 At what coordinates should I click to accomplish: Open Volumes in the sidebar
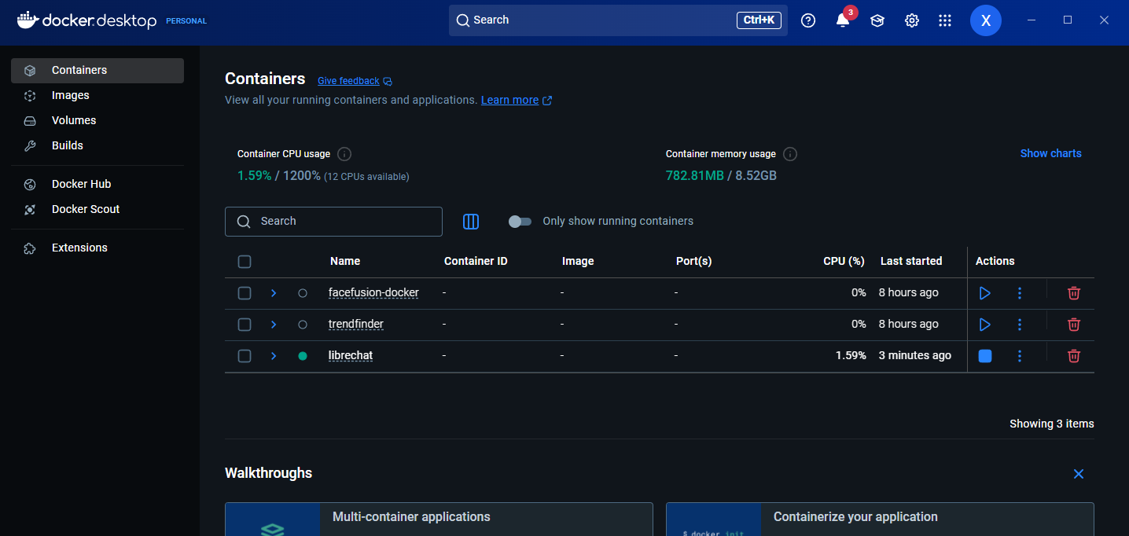[x=97, y=121]
